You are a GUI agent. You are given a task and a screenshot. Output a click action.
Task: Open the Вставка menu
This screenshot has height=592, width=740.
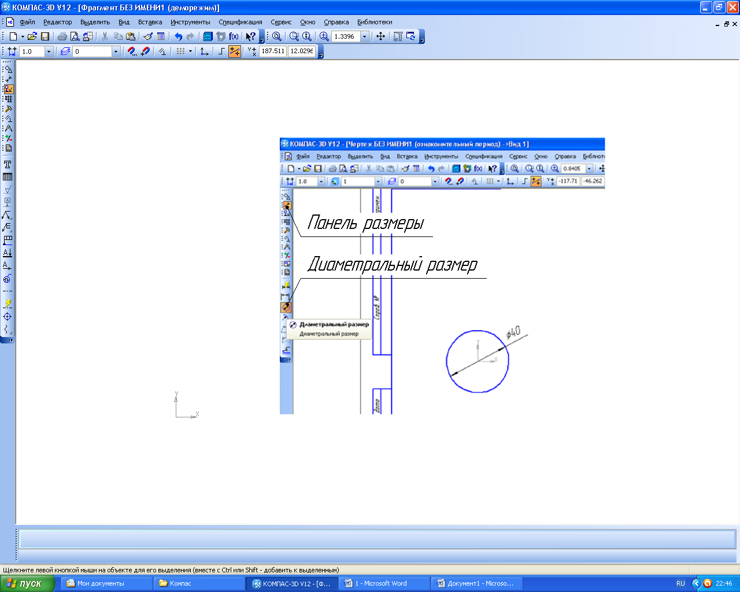point(150,22)
